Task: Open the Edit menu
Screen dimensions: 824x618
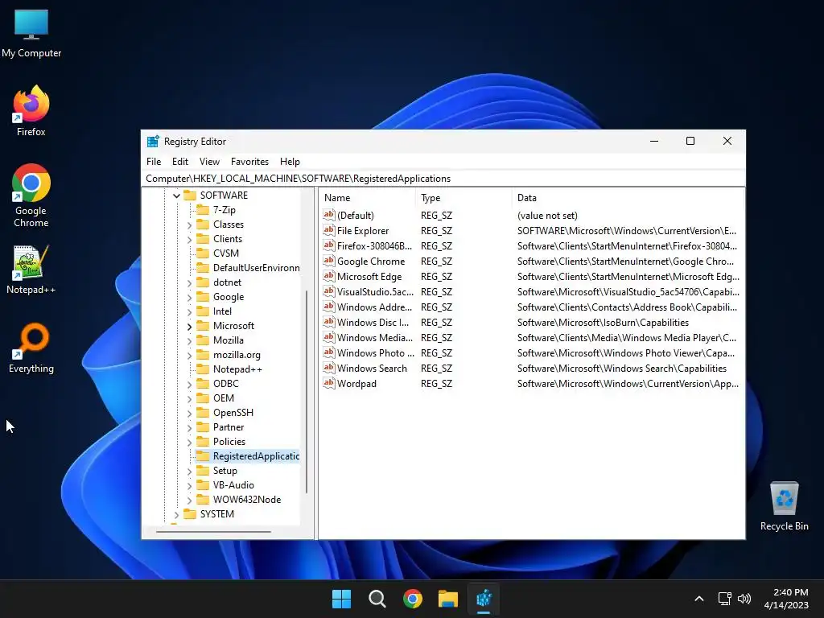Action: coord(179,161)
